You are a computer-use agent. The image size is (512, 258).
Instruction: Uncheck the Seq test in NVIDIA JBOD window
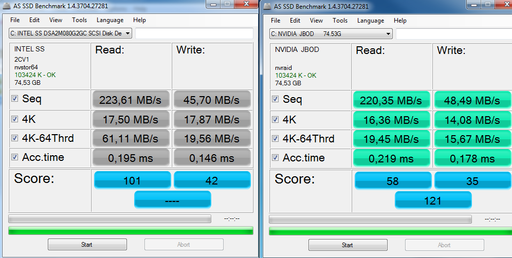coord(275,99)
